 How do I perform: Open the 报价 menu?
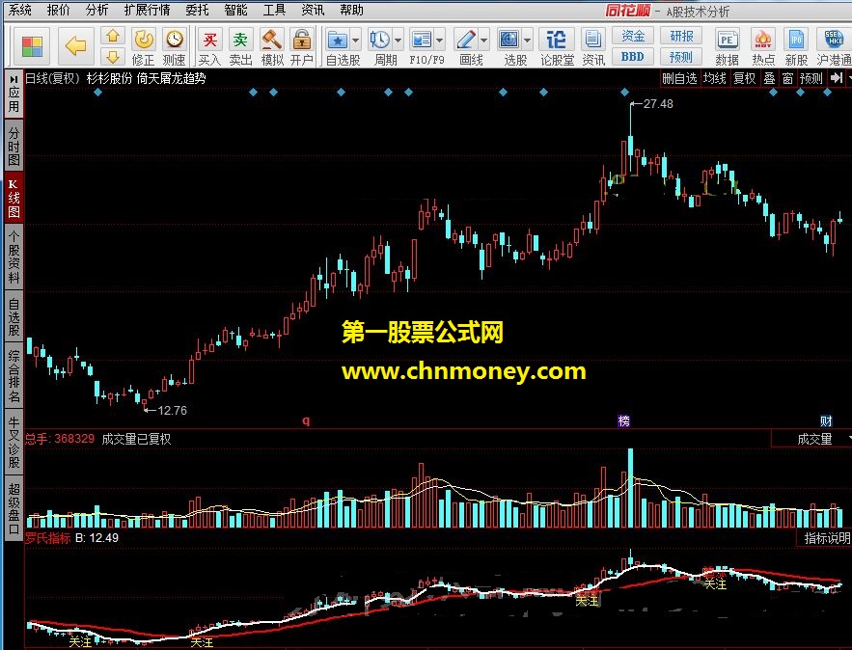58,10
